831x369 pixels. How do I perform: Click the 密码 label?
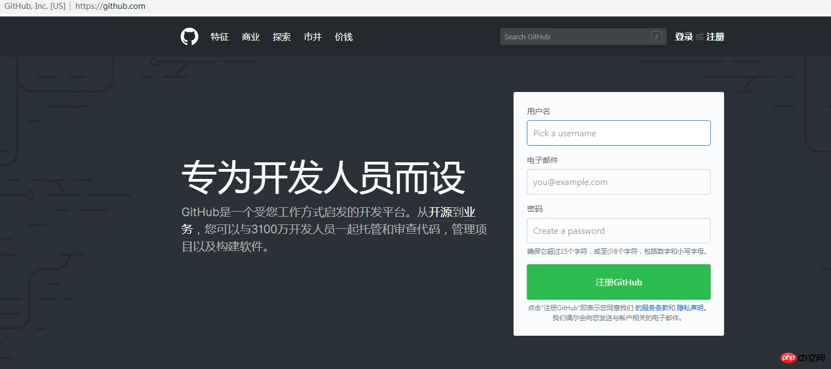coord(535,209)
